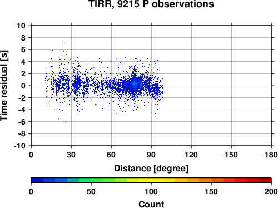278x208 pixels.
Task: Click the y-axis tick label -10
Action: pos(19,146)
